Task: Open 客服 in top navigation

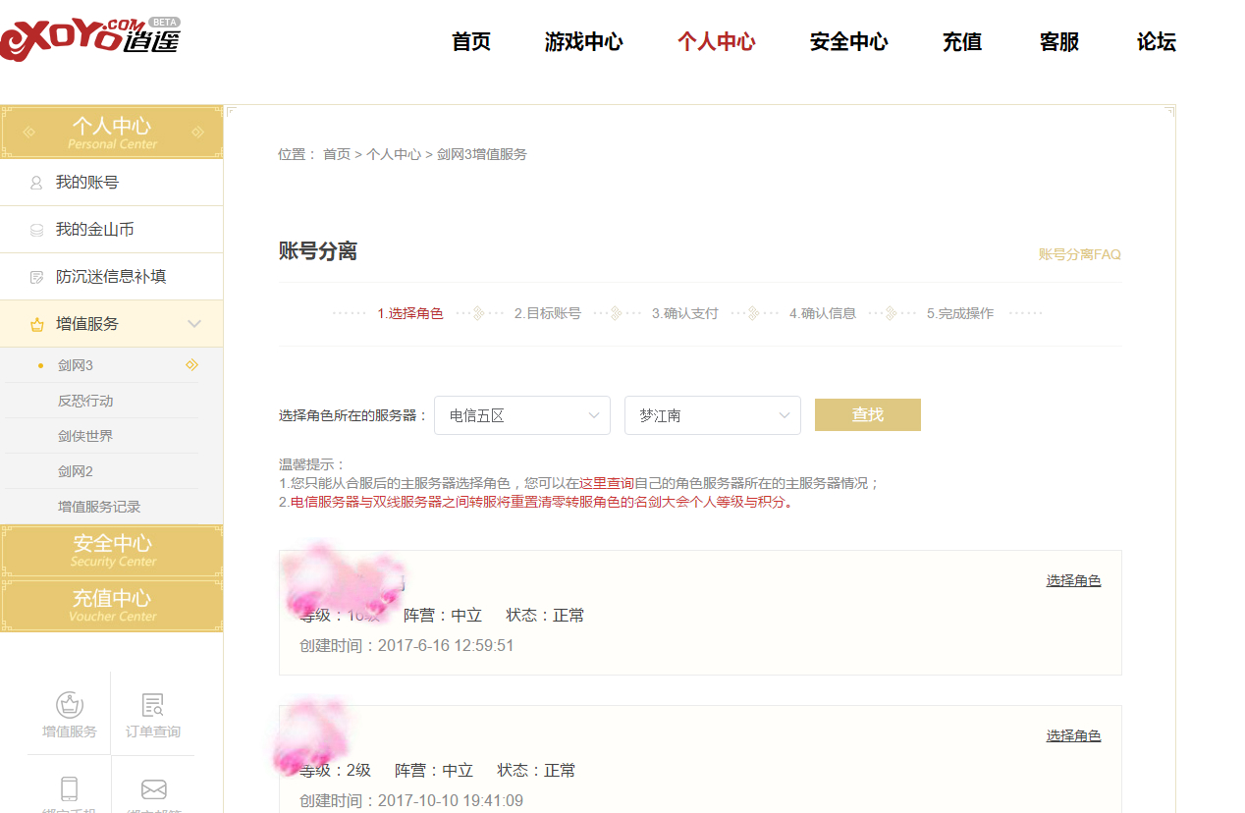Action: (x=1059, y=42)
